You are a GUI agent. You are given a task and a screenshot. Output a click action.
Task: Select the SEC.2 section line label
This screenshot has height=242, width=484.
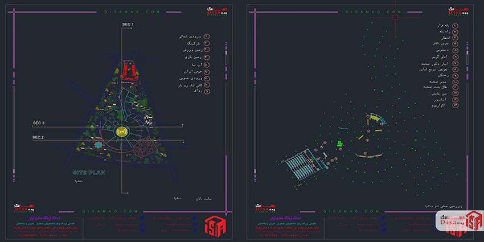click(39, 138)
